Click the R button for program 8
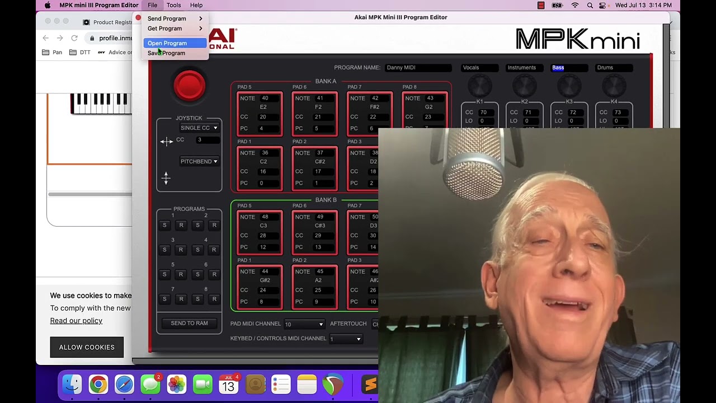 (x=214, y=299)
